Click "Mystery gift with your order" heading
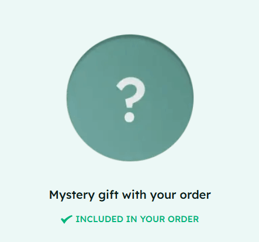 click(x=130, y=195)
